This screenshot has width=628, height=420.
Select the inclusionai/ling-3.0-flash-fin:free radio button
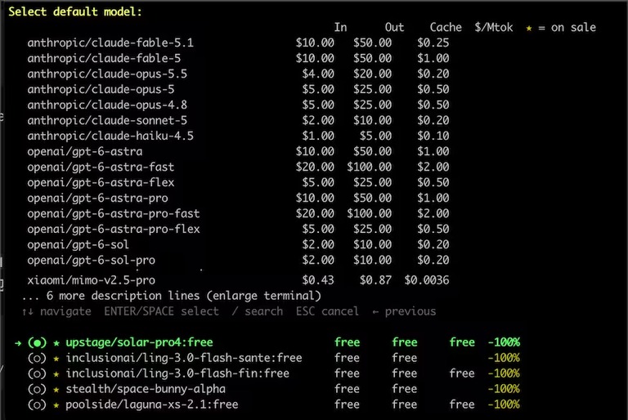point(37,374)
